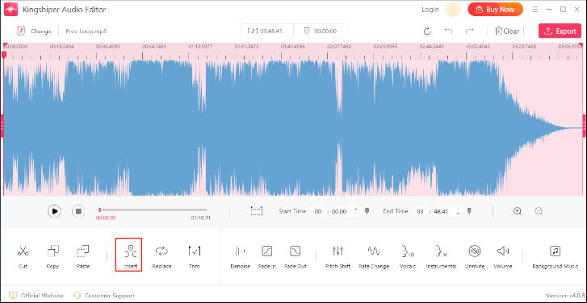The height and width of the screenshot is (303, 587).
Task: Increase End Time using stepper arrow
Action: tap(458, 209)
